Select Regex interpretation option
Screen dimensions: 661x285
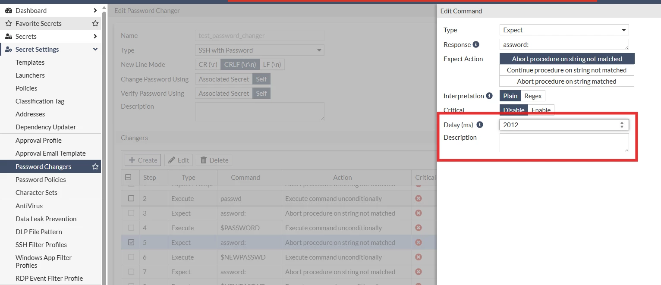click(533, 96)
